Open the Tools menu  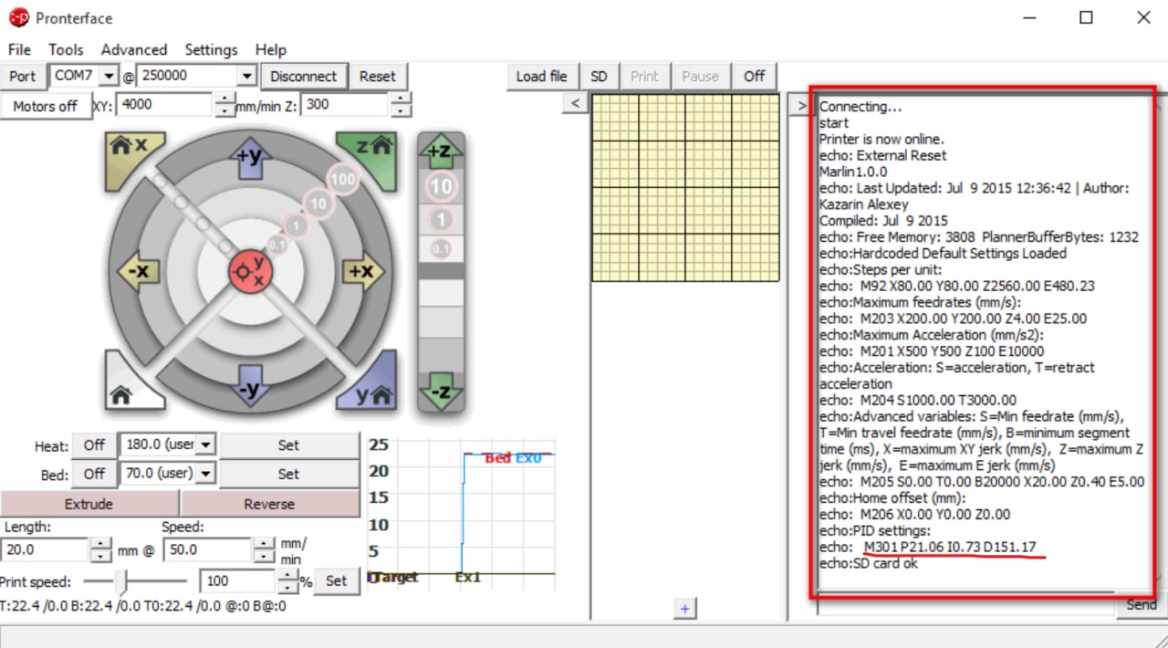pyautogui.click(x=66, y=49)
